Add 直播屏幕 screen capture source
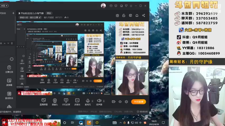The height and width of the screenshot is (126, 225). [44, 102]
